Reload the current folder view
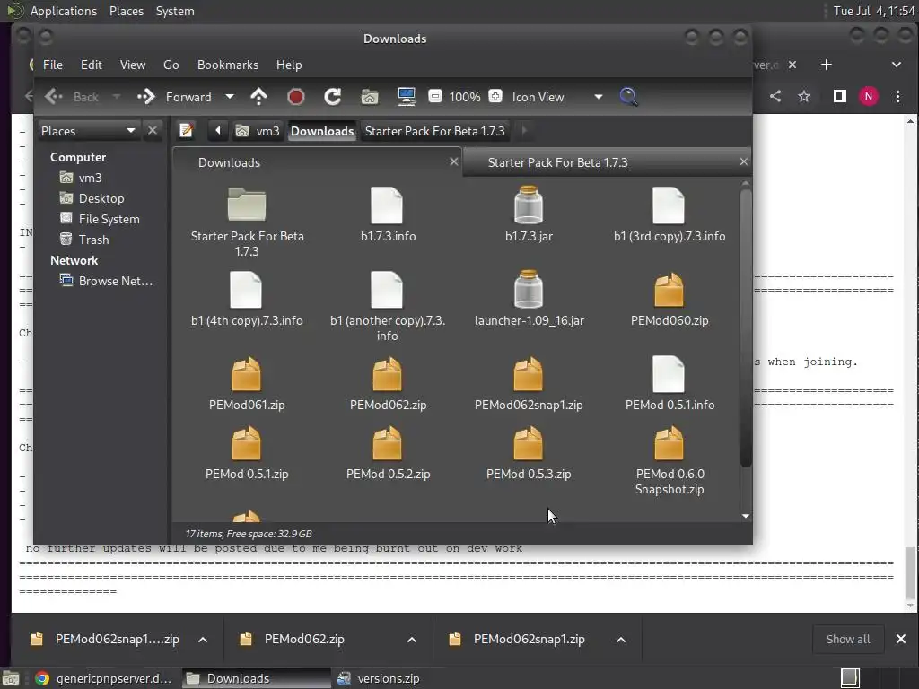The image size is (919, 689). pyautogui.click(x=332, y=97)
